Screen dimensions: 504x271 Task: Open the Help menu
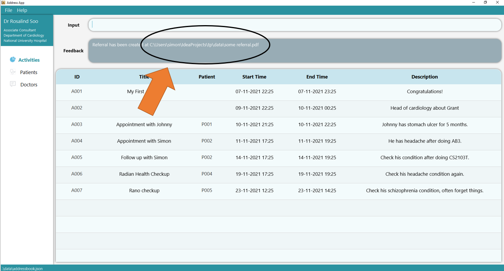coord(22,10)
